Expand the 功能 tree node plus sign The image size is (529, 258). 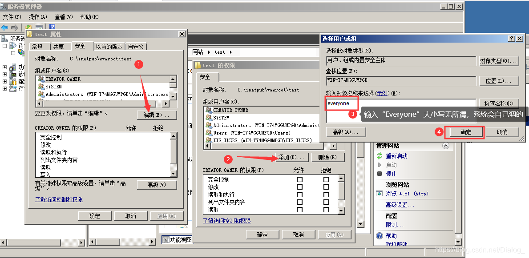pos(5,67)
